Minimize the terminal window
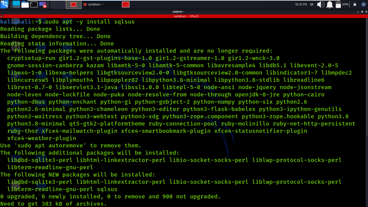368x207 pixels. coord(358,12)
